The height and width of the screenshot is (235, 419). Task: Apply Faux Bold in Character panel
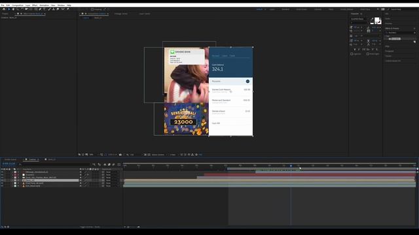click(355, 50)
